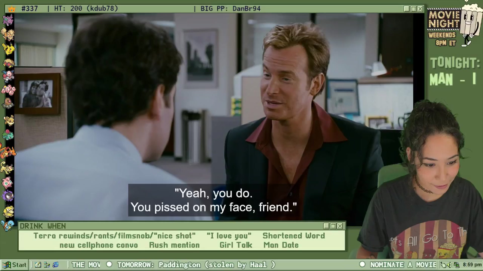
Task: Click the "Rush mention" drink rule
Action: pos(174,245)
